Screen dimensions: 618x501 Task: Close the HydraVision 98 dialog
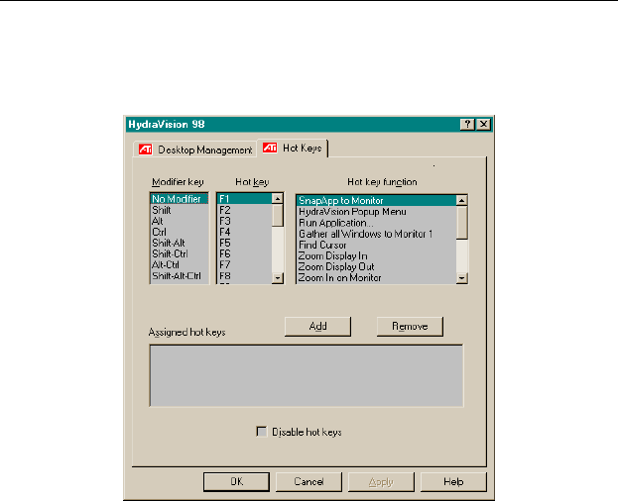tap(483, 125)
